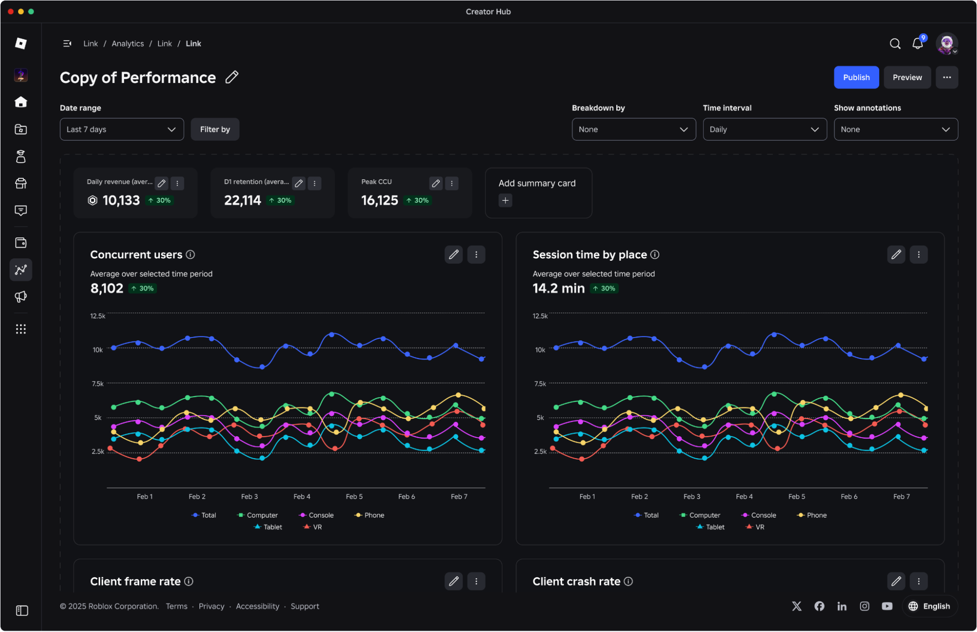Viewport: 977px width, 632px height.
Task: Edit the Peak CCU summary card
Action: coord(436,184)
